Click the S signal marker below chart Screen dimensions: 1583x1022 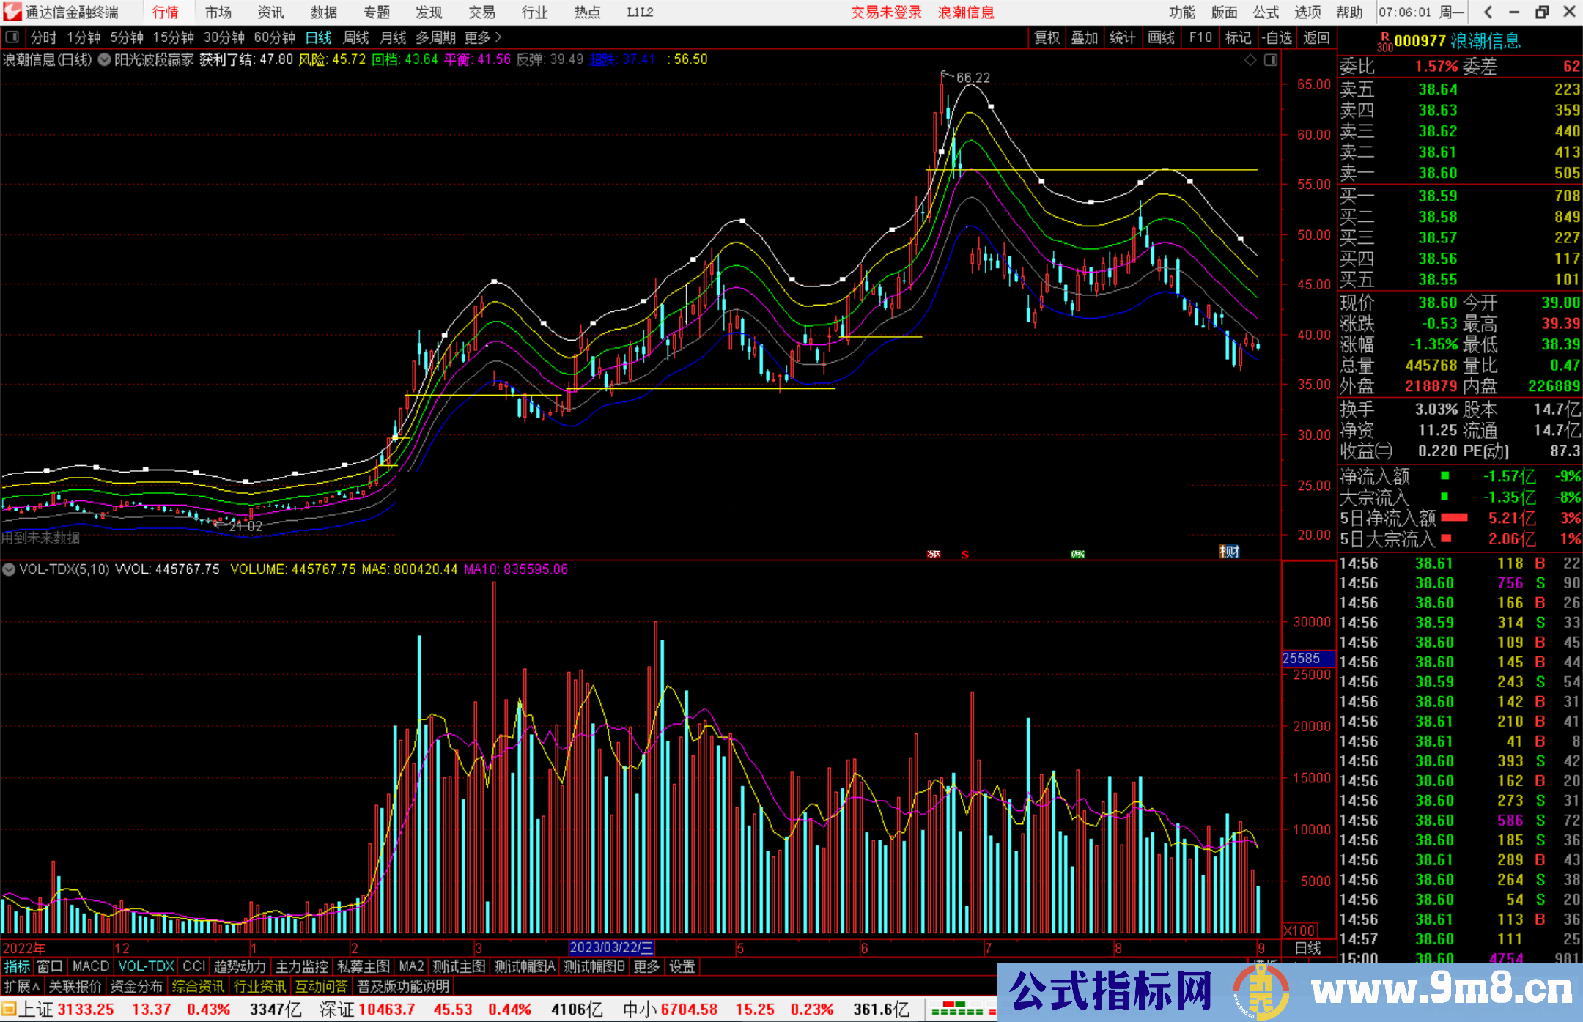tap(965, 555)
